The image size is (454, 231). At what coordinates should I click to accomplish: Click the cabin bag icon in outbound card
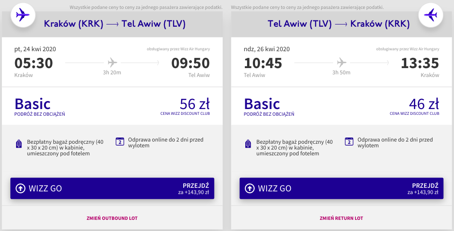click(19, 143)
